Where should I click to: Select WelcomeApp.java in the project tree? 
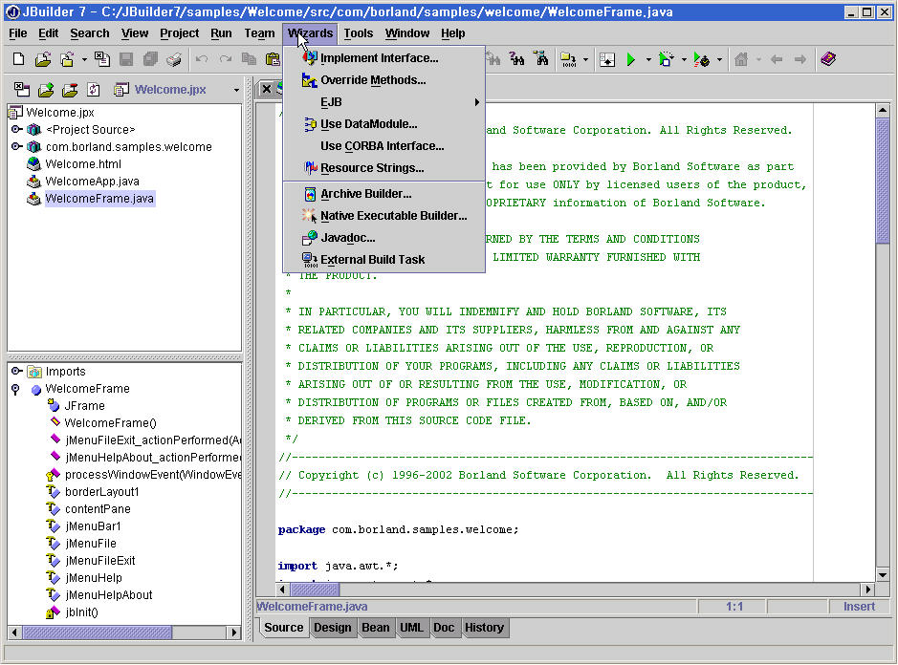click(x=92, y=182)
